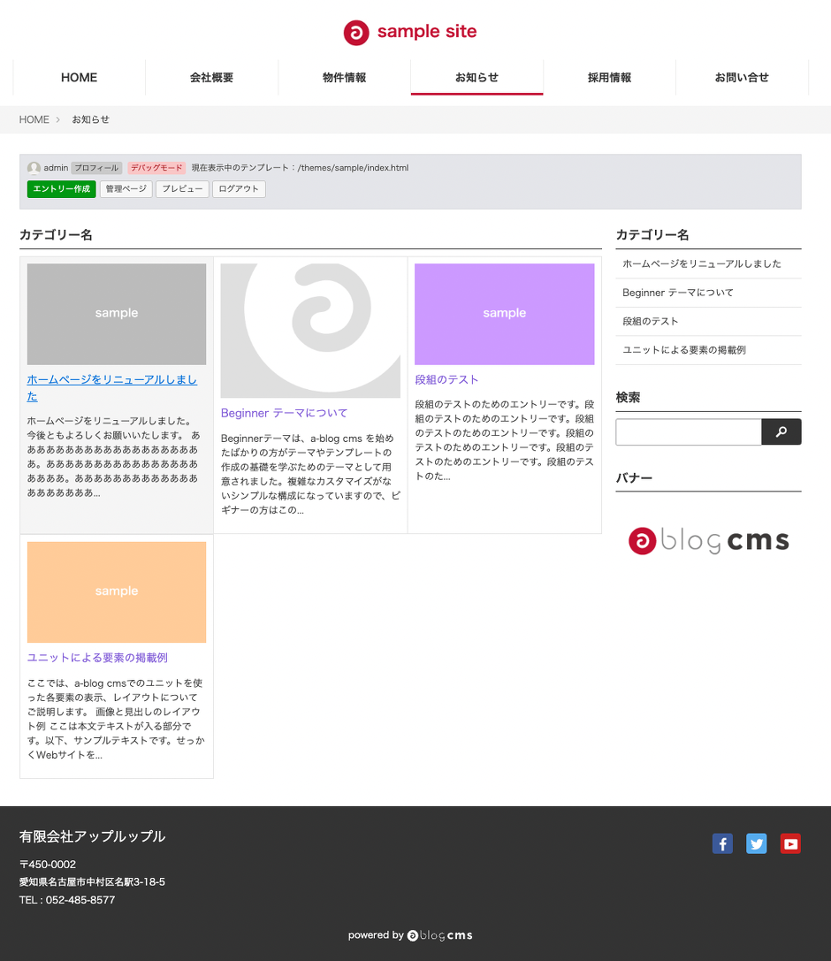Click the プレビュー button
Image resolution: width=831 pixels, height=961 pixels.
pyautogui.click(x=182, y=189)
